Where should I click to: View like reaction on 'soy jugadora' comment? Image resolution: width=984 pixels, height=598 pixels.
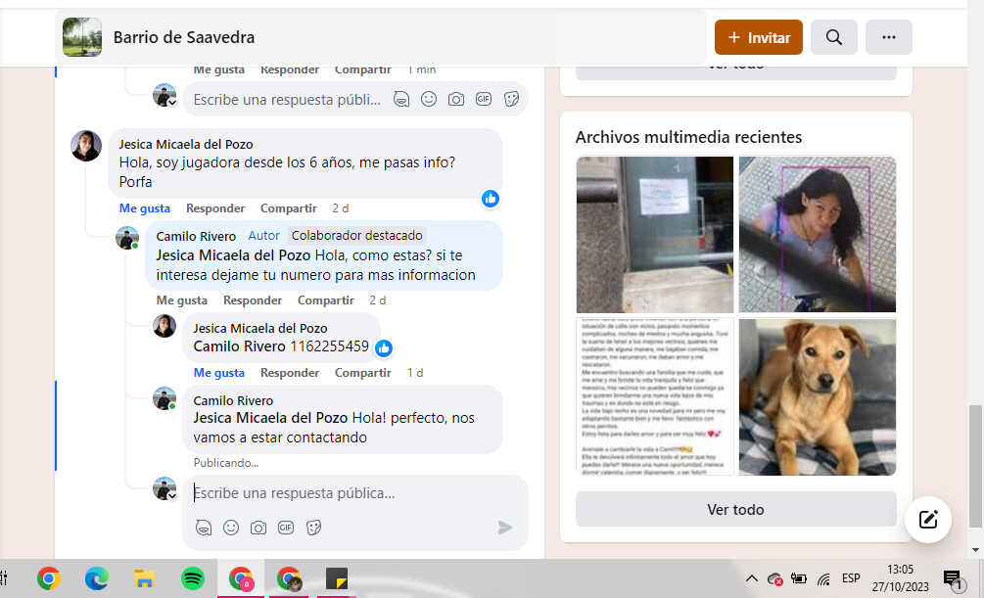(x=491, y=199)
